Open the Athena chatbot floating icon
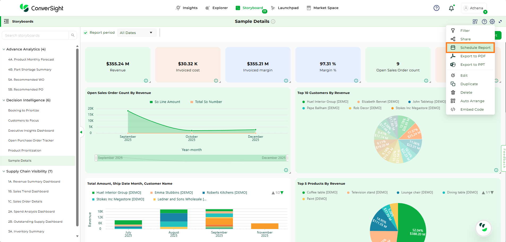Viewport: 506px width, 242px height. (x=483, y=228)
